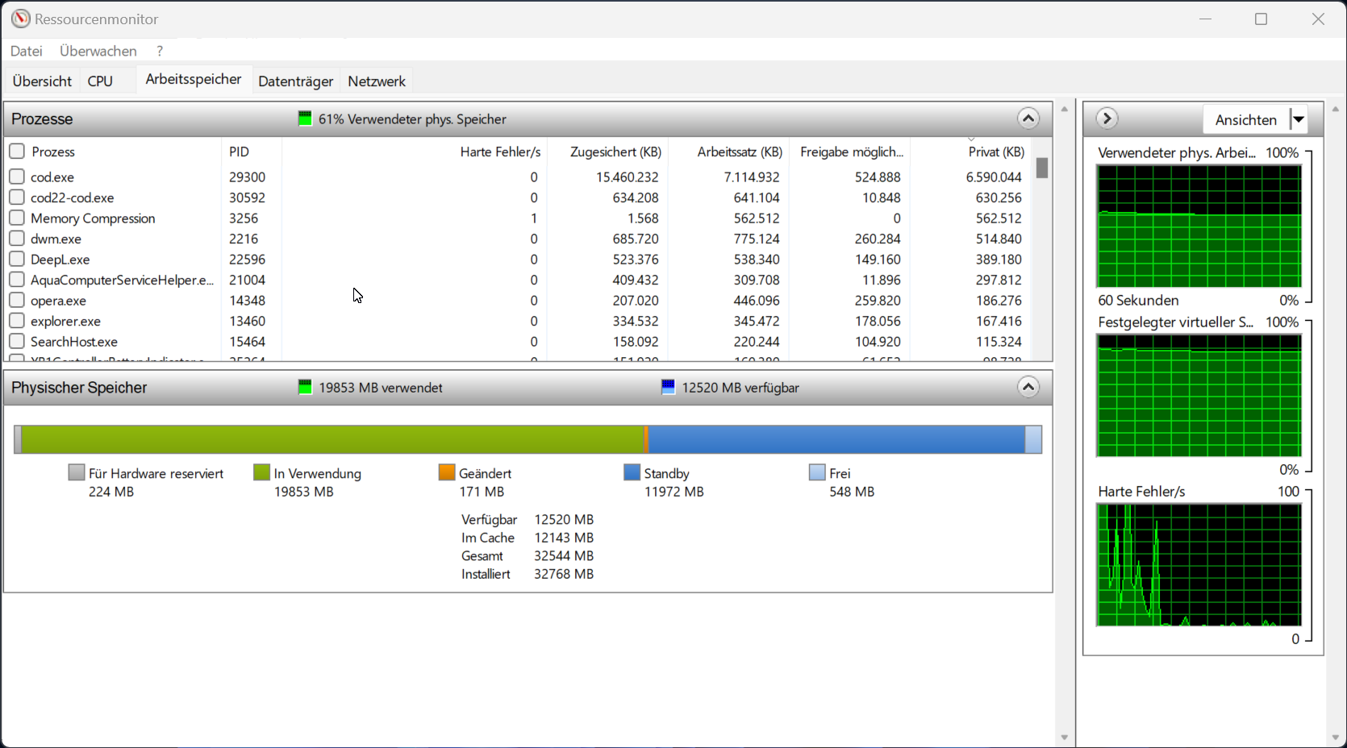This screenshot has width=1347, height=748.
Task: Click the process list vertical scrollbar thumb
Action: (1042, 168)
